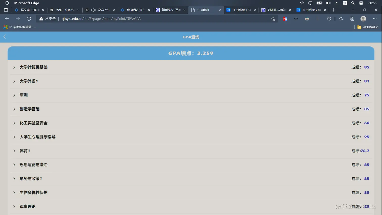Expand the 生物多样性保护 course row

191,193
